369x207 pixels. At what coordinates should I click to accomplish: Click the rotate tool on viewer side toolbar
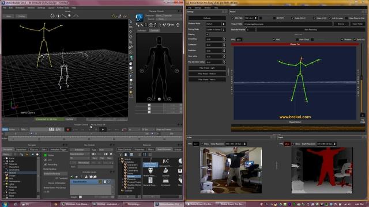tap(131, 37)
